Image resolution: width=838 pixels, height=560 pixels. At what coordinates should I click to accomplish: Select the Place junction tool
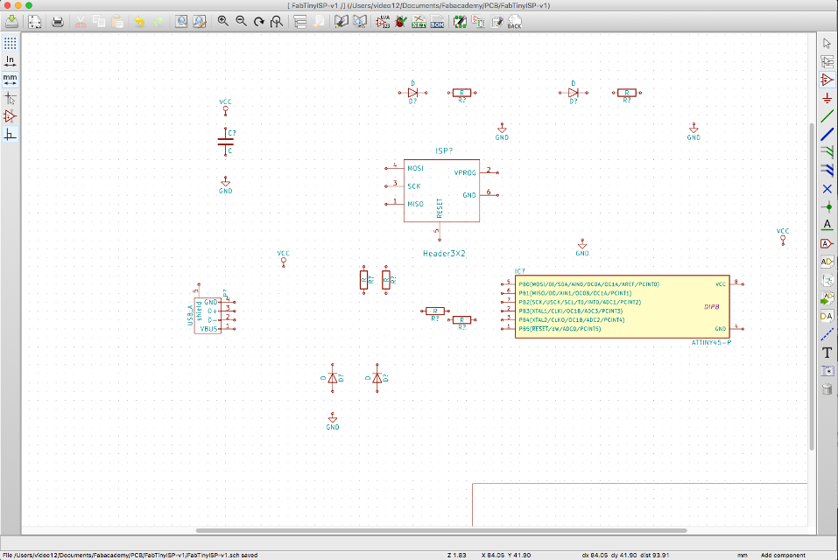click(x=827, y=207)
